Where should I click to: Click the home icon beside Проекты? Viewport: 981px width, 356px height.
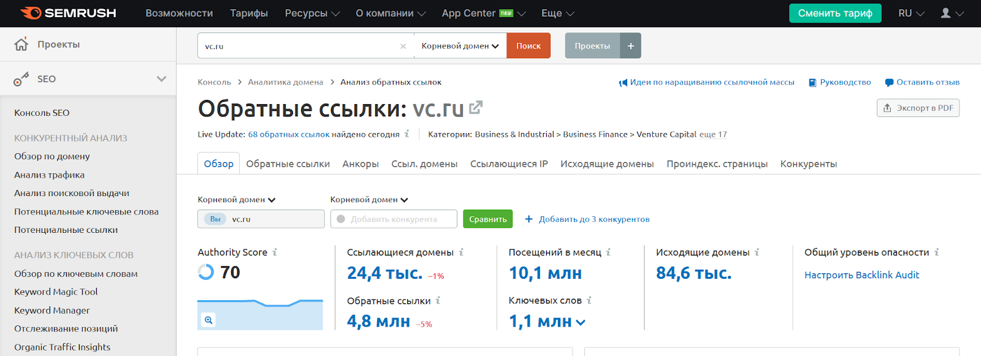pyautogui.click(x=21, y=44)
